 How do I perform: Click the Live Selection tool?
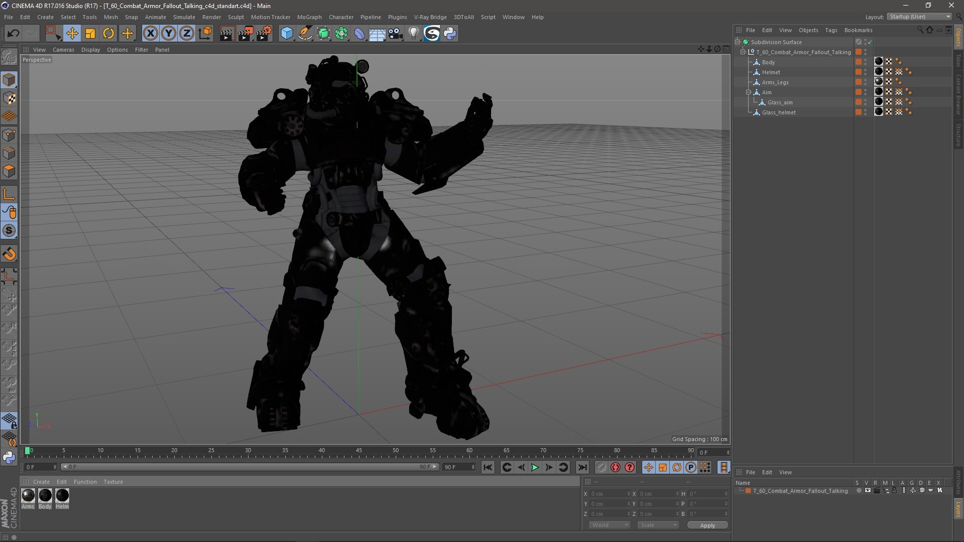53,34
